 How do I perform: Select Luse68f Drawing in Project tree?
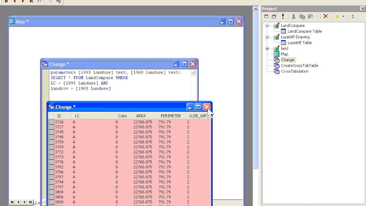[x=295, y=37]
